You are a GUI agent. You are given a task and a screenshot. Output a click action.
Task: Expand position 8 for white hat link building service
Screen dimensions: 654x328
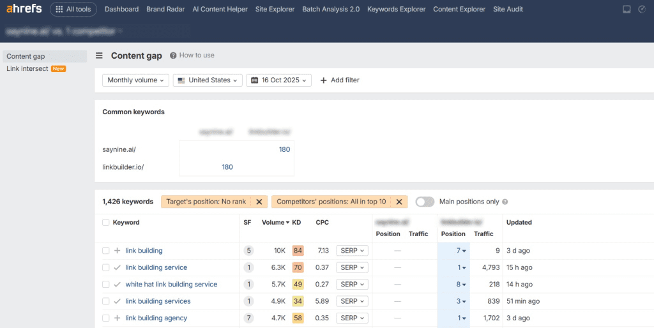coord(461,284)
